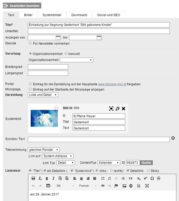Align text left

pos(74,178)
